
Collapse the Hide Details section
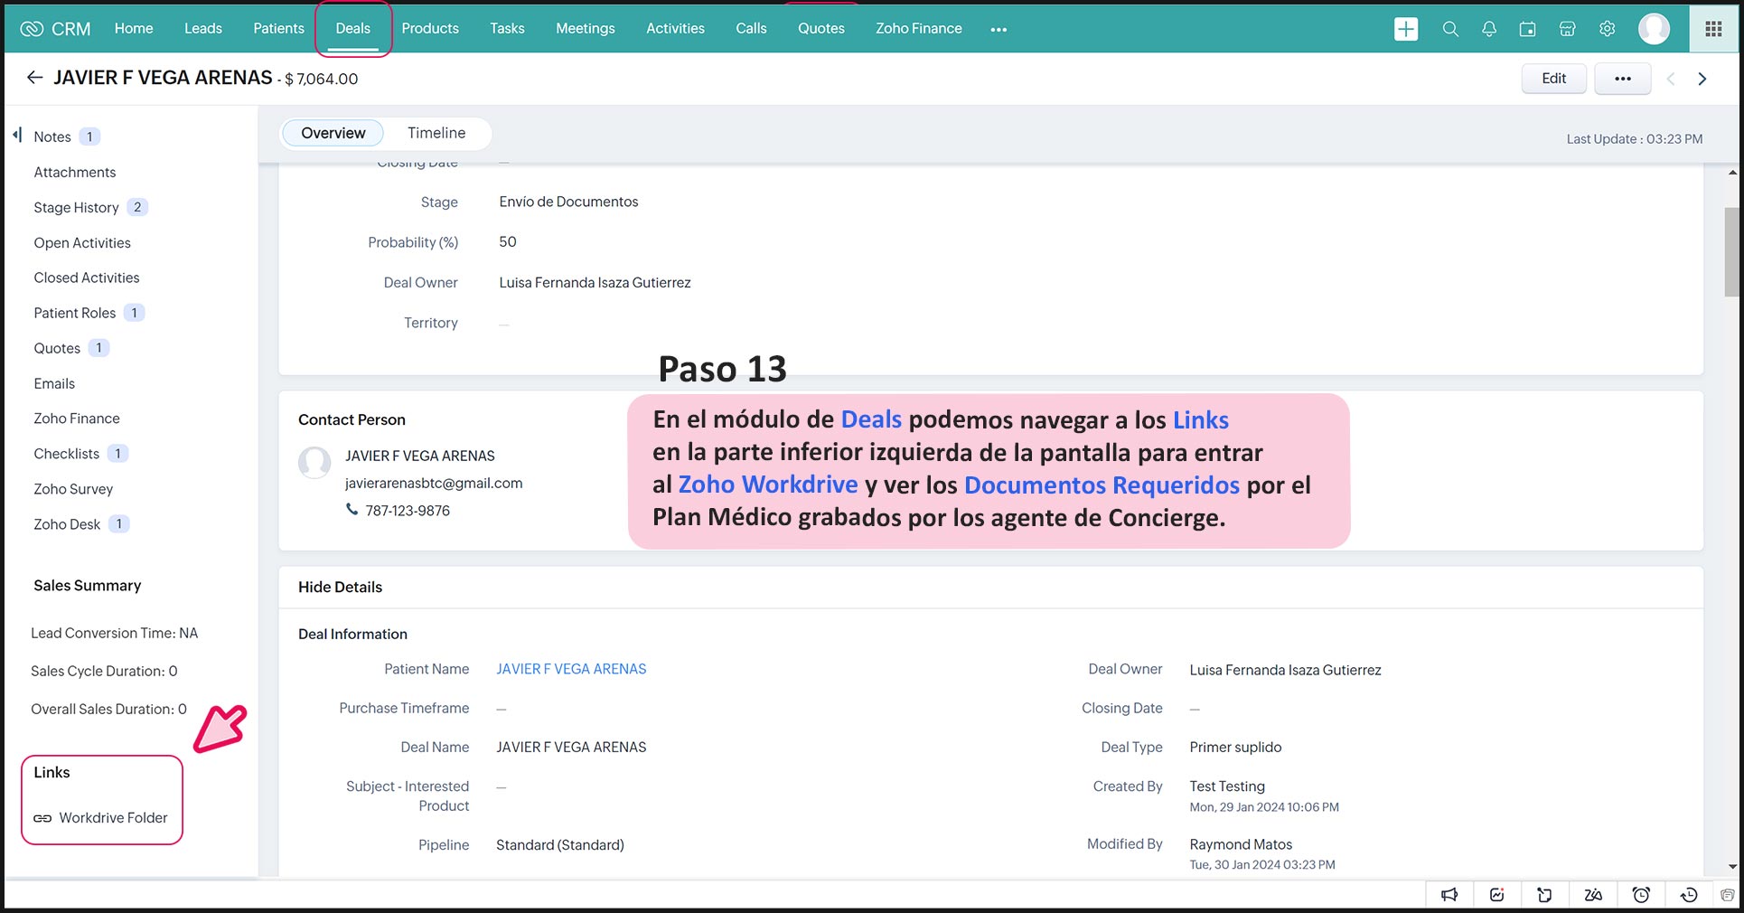click(x=340, y=587)
